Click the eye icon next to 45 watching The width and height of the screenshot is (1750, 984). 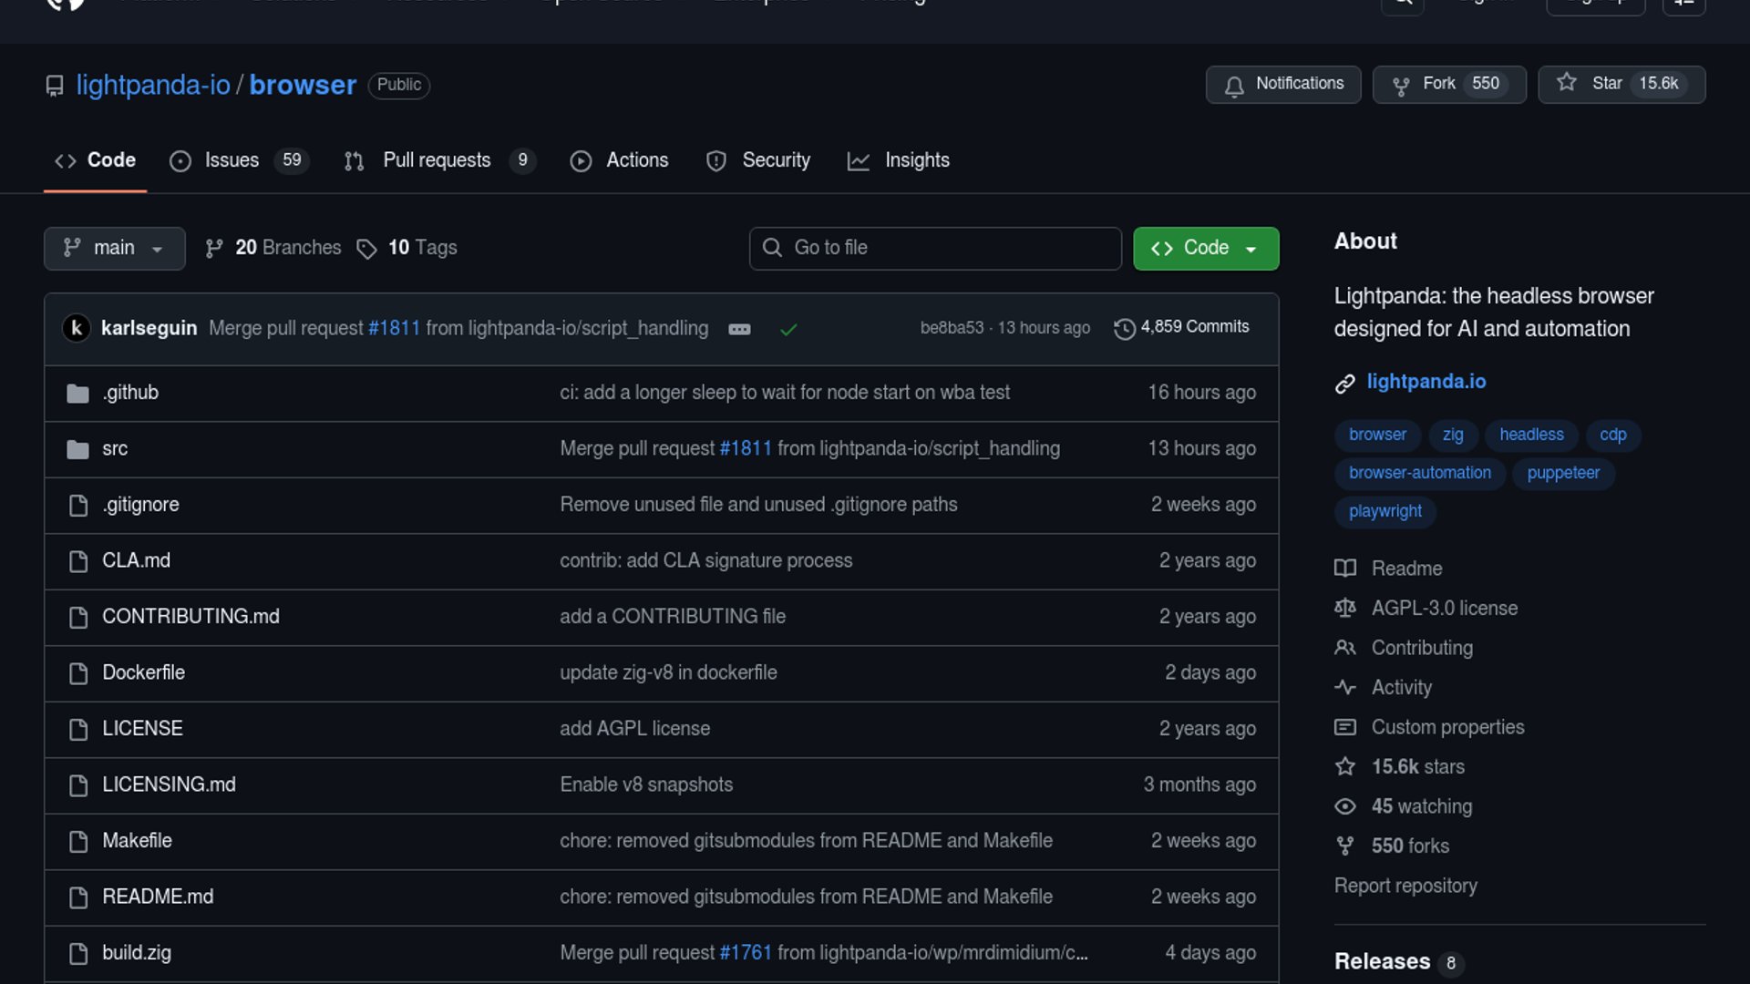pyautogui.click(x=1344, y=806)
